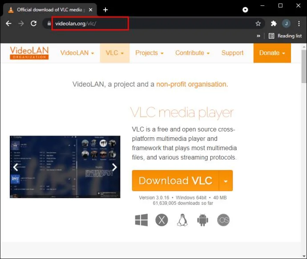Open the Projects menu

point(149,53)
